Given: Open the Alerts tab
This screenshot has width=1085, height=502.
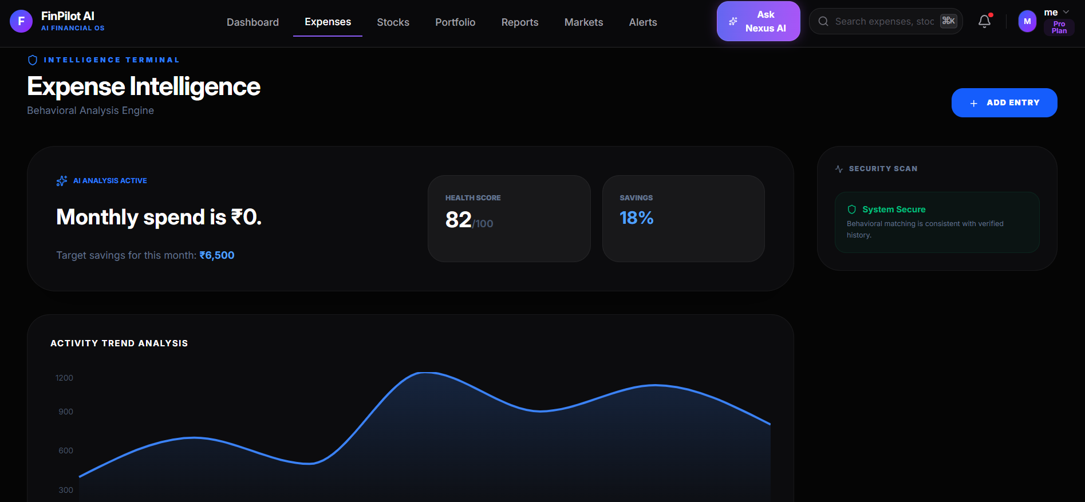Looking at the screenshot, I should click(643, 22).
